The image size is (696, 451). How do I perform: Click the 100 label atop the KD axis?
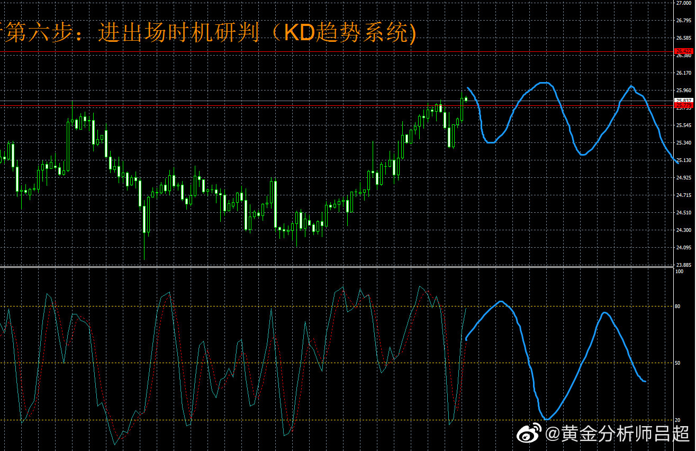point(679,271)
